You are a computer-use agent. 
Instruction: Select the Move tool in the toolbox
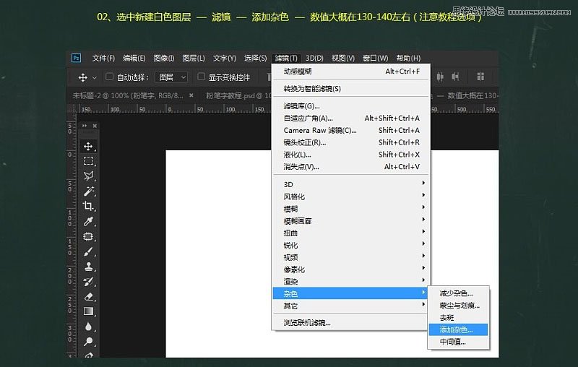pos(89,146)
